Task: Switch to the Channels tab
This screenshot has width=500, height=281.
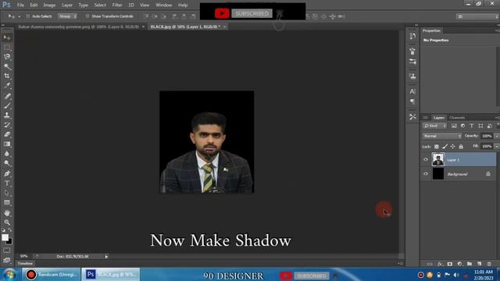Action: pyautogui.click(x=457, y=118)
